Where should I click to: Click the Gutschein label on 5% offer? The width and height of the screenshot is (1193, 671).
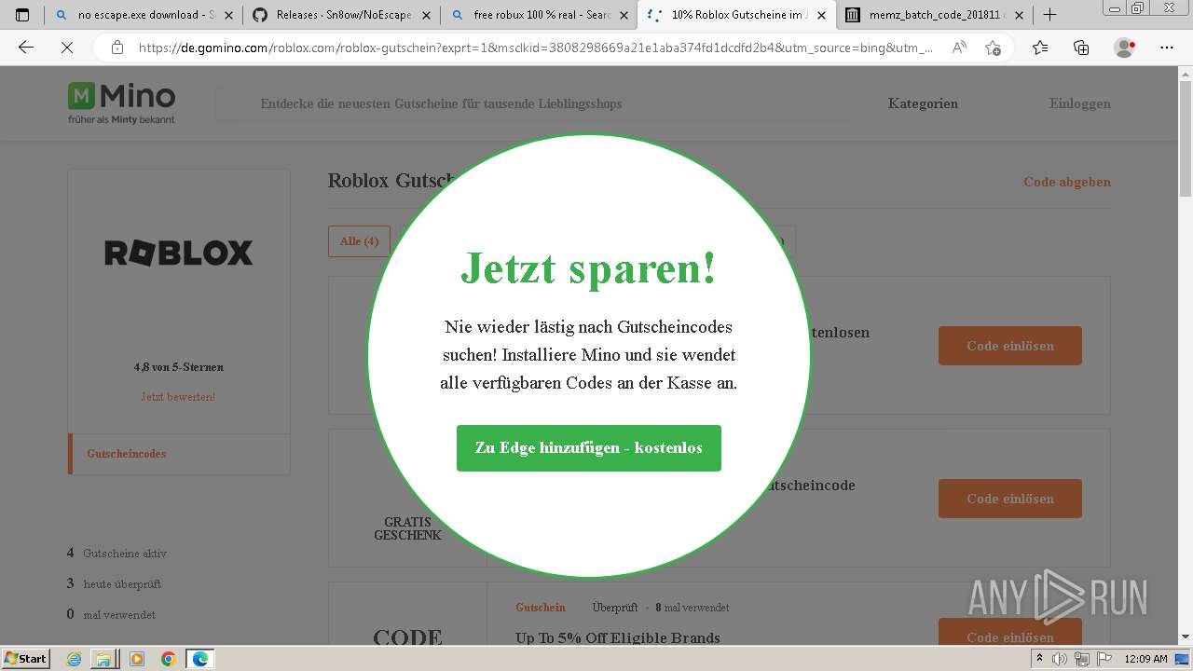pyautogui.click(x=541, y=608)
